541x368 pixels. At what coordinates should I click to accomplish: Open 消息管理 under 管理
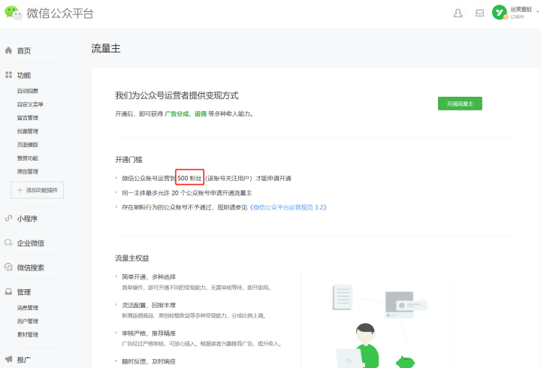[28, 308]
